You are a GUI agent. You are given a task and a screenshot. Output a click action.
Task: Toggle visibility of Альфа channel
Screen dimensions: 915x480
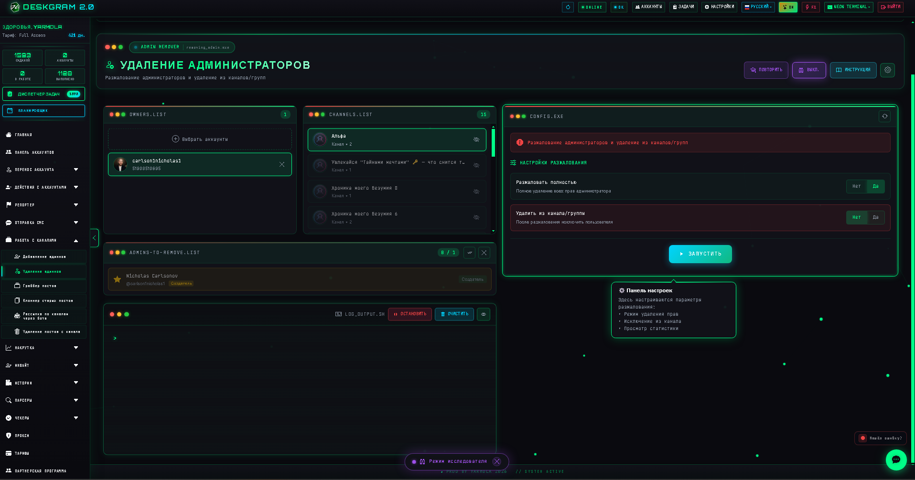click(x=476, y=139)
